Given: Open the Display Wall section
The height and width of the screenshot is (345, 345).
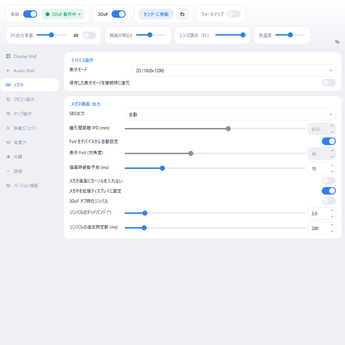Looking at the screenshot, I should pyautogui.click(x=29, y=56).
